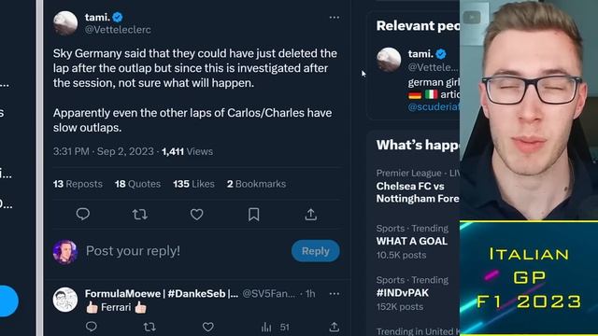598x336 pixels.
Task: Bookmark tami's post
Action: tap(253, 215)
